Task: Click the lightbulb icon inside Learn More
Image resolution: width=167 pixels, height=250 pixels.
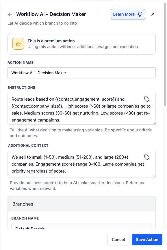Action: (140, 14)
